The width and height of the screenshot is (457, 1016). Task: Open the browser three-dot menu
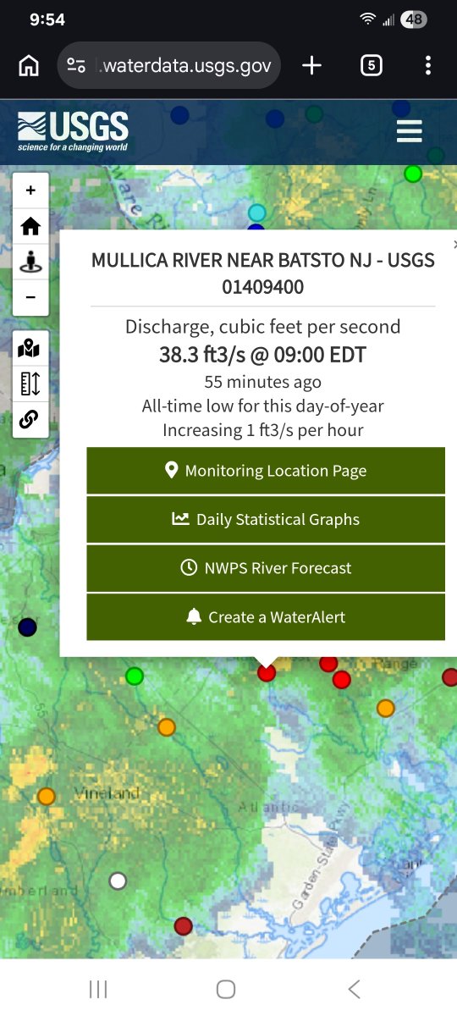point(428,65)
